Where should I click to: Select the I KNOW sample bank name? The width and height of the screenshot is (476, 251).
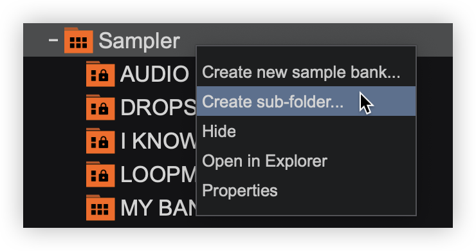point(158,141)
